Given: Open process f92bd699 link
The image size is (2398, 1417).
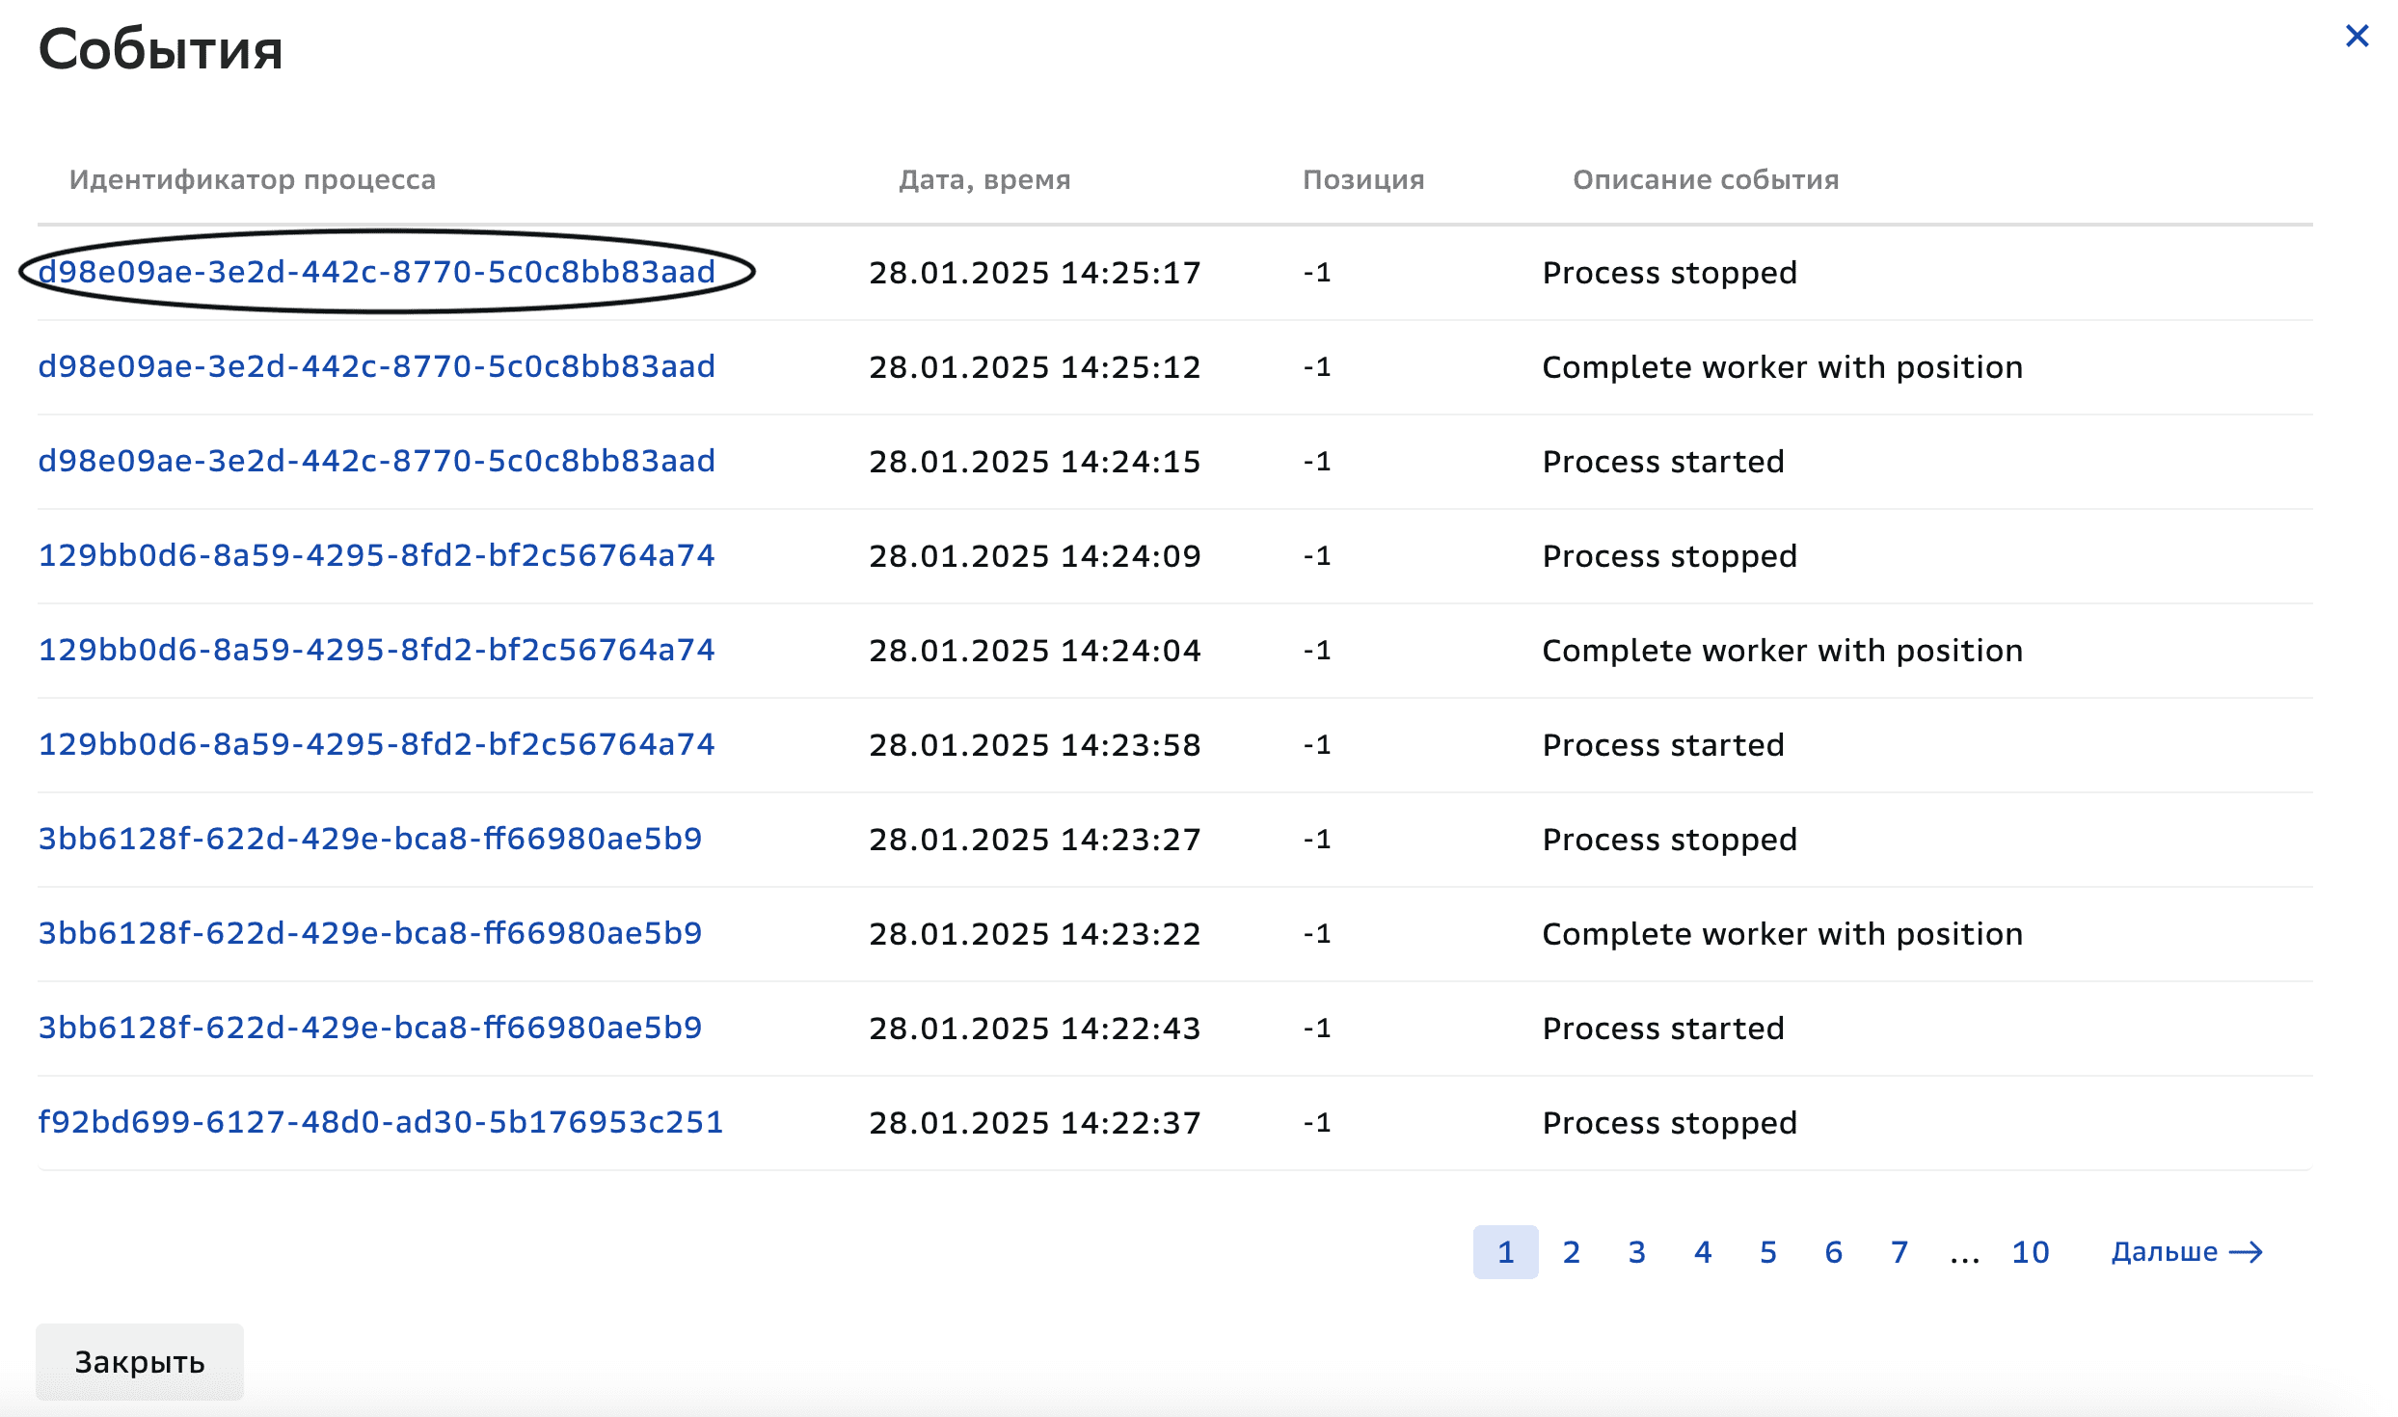Looking at the screenshot, I should coord(381,1122).
